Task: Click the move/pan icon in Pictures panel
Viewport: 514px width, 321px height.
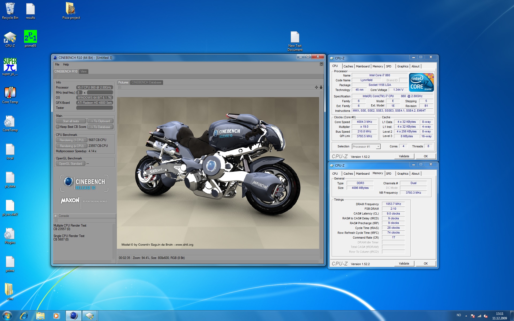Action: point(316,87)
